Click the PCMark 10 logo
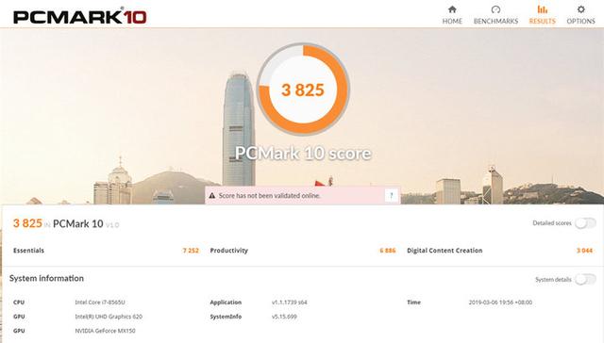 tap(79, 16)
